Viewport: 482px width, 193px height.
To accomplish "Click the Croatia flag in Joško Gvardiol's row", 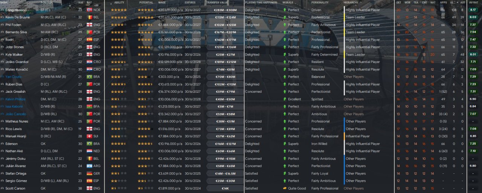I will [x=89, y=62].
